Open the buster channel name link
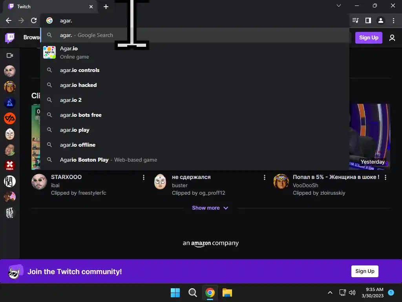This screenshot has height=302, width=402. 179,185
